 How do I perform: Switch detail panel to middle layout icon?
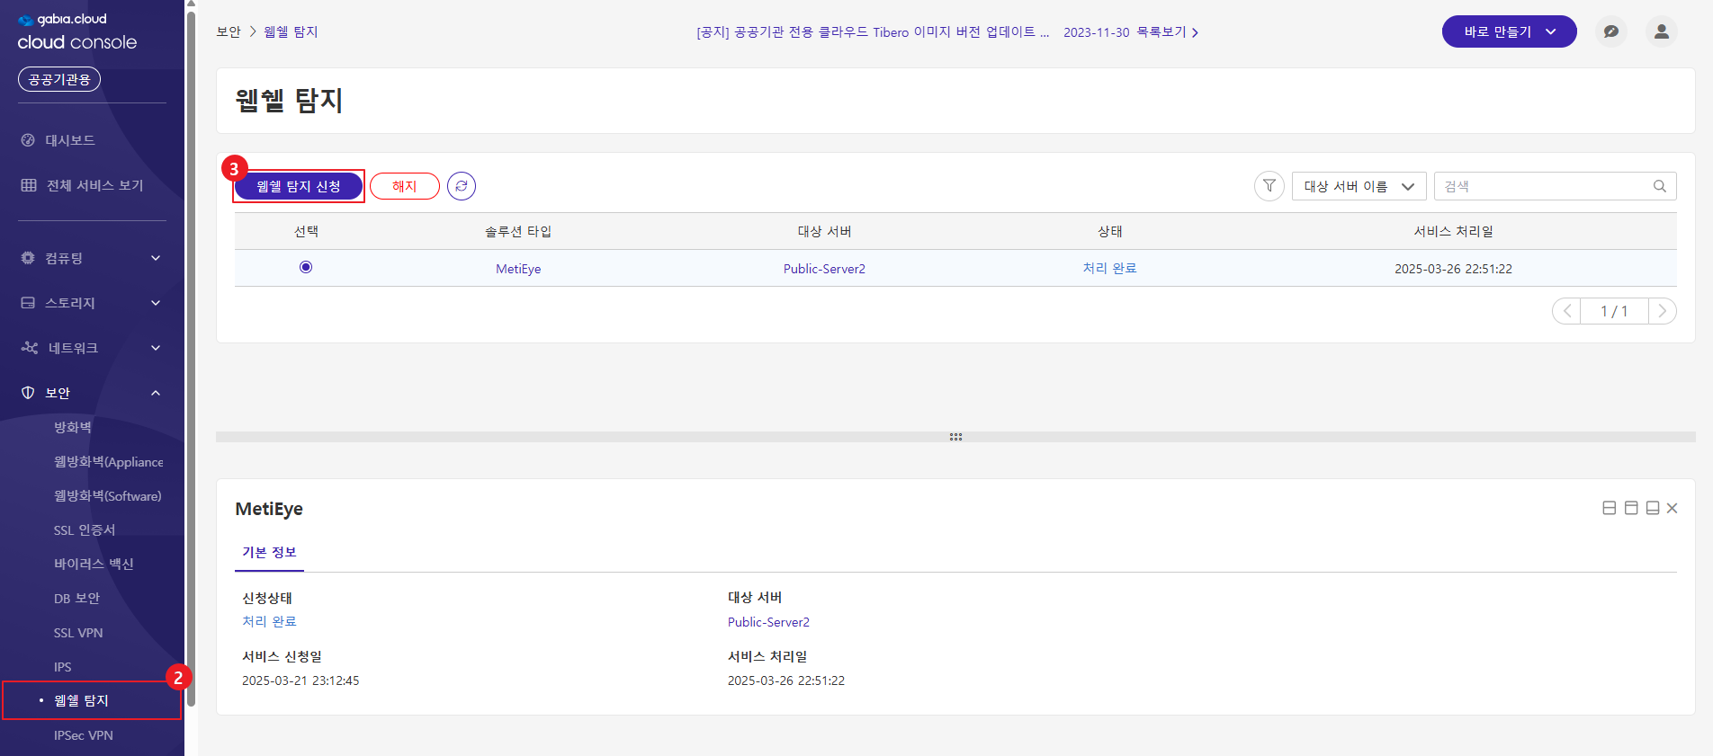(x=1631, y=508)
